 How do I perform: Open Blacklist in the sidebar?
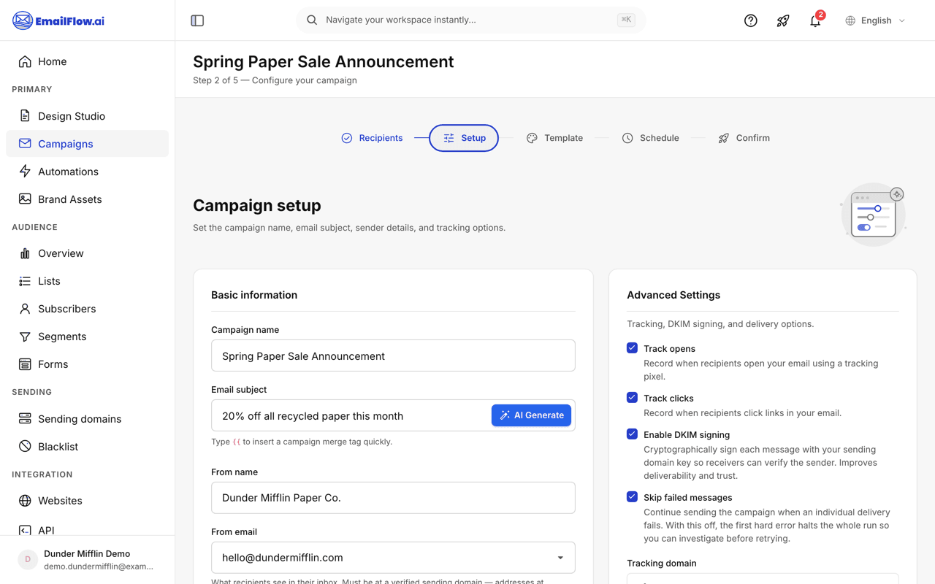point(87,447)
